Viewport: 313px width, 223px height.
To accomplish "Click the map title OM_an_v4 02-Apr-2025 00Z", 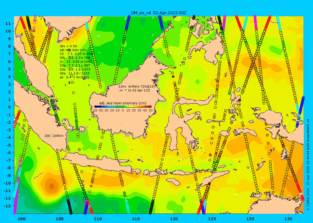I will [158, 13].
